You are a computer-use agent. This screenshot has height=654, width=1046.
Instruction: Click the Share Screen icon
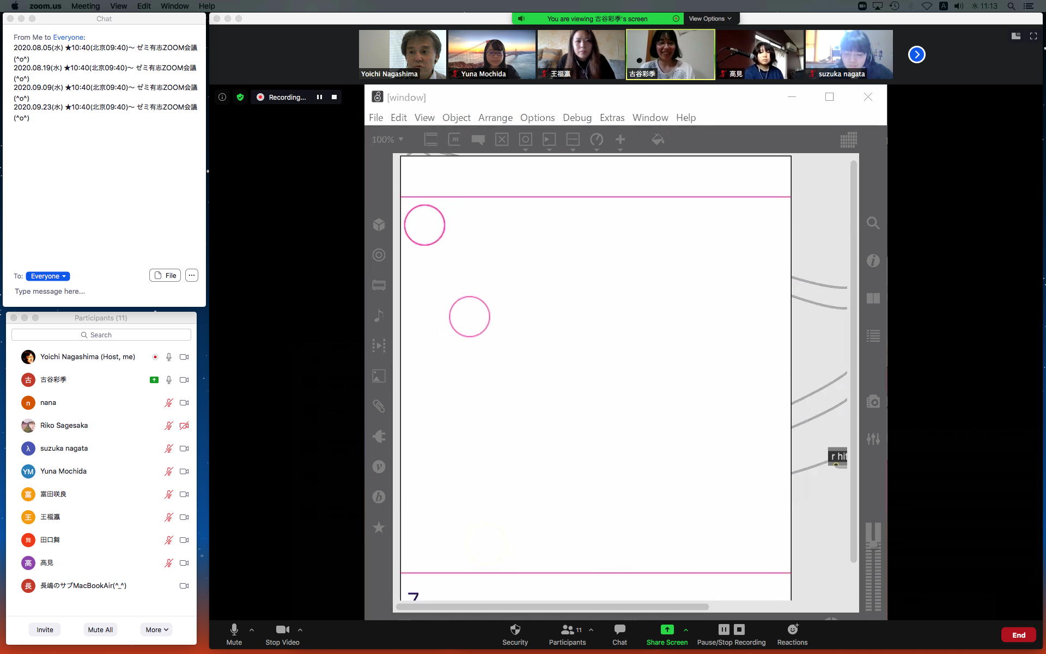click(x=667, y=630)
